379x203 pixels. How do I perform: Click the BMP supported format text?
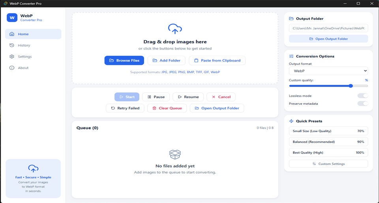pyautogui.click(x=190, y=72)
